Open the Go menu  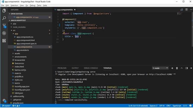(x=27, y=5)
